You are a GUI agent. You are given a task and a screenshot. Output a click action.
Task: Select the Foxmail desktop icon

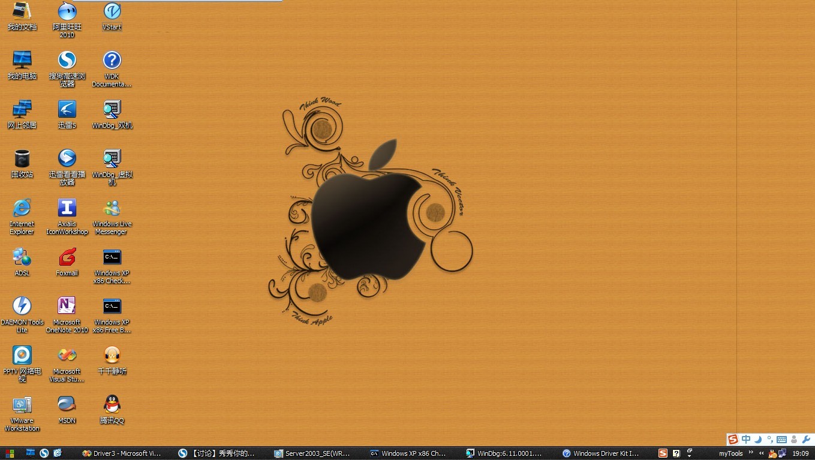(x=67, y=262)
